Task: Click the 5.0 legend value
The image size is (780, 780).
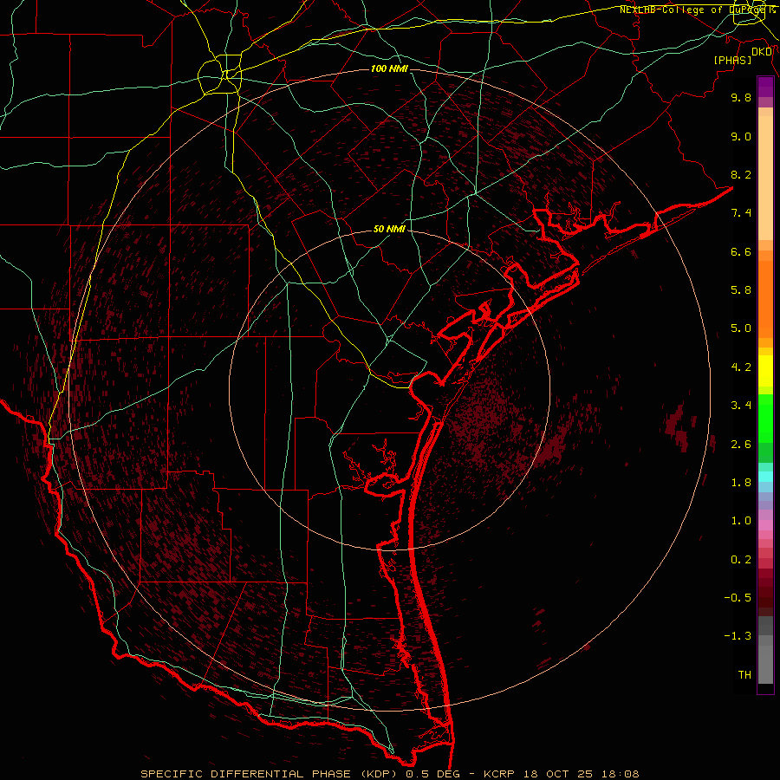Action: [x=741, y=328]
